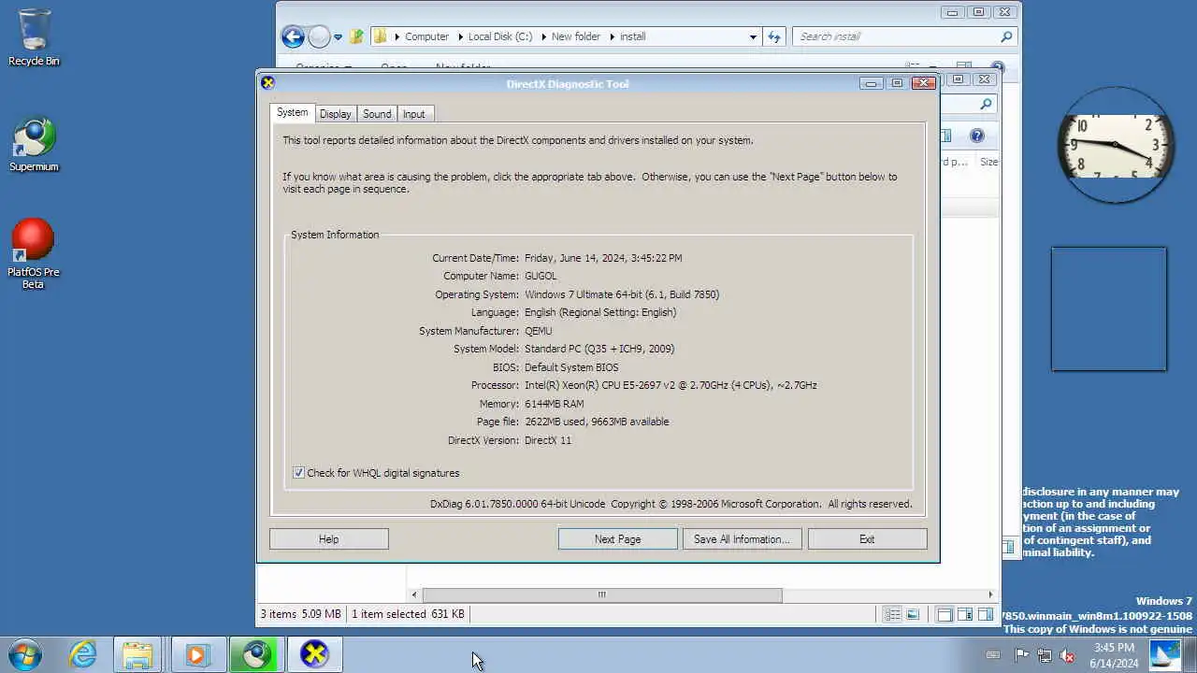Click network tray icon
This screenshot has height=673, width=1197.
pos(1045,655)
